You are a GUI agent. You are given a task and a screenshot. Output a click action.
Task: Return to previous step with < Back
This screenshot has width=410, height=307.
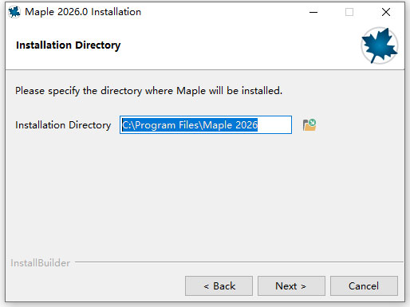click(x=219, y=286)
